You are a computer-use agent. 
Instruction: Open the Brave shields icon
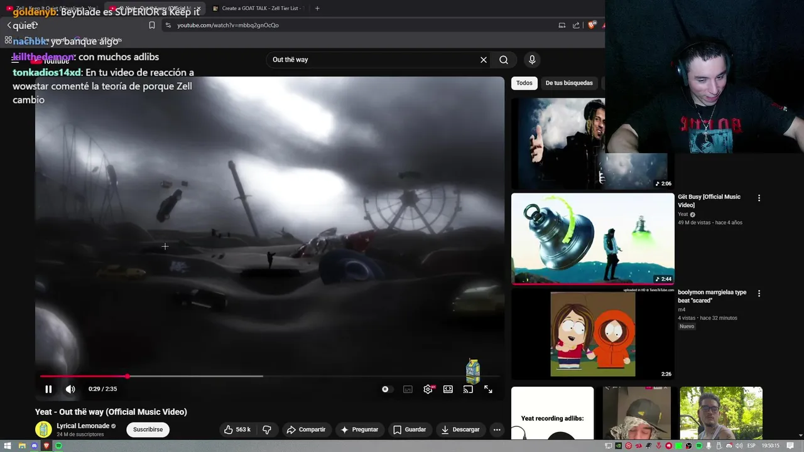click(x=591, y=25)
